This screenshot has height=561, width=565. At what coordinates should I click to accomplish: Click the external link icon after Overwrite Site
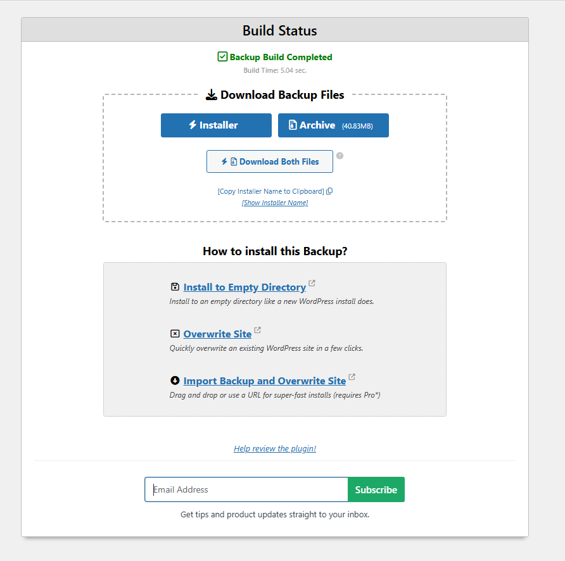(257, 330)
